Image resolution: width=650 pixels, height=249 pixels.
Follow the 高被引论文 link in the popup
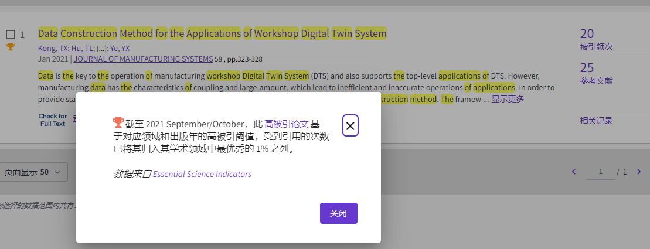click(x=286, y=124)
